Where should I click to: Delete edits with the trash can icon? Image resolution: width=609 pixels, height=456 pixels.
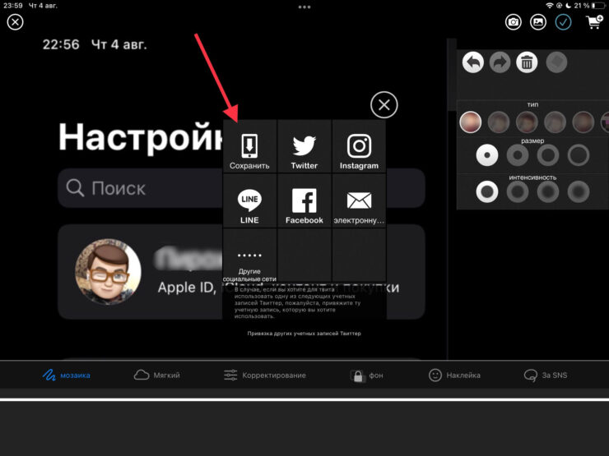pos(526,62)
